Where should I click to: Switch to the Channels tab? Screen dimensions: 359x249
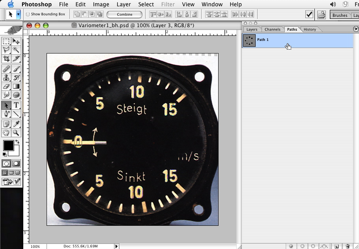pyautogui.click(x=272, y=30)
